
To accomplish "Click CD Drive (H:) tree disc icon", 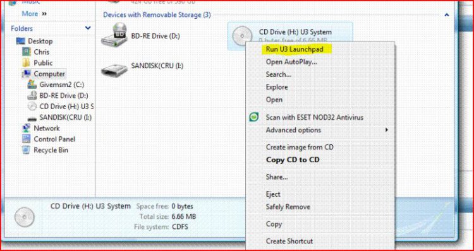I will 32,107.
